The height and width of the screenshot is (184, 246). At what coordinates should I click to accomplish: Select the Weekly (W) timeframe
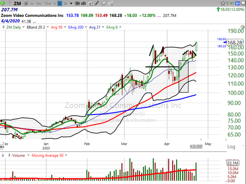65,3
